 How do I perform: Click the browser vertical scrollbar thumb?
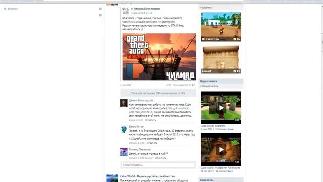tap(322, 42)
